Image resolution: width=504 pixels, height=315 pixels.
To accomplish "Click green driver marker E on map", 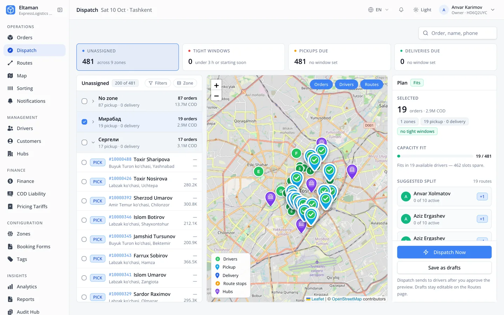I will [259, 171].
